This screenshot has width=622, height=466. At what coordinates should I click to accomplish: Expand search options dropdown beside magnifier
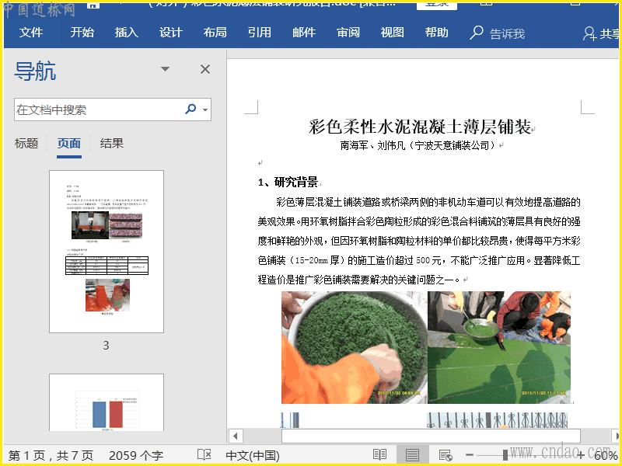205,110
